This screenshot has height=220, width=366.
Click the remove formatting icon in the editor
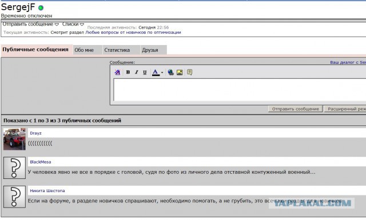[117, 72]
